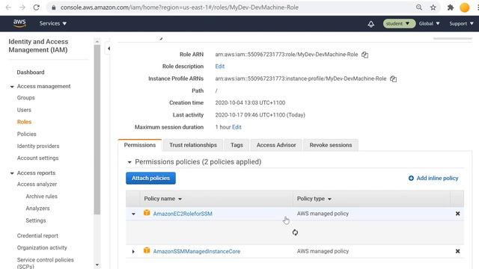Click the plus icon for inline policy
479x269 pixels.
411,178
